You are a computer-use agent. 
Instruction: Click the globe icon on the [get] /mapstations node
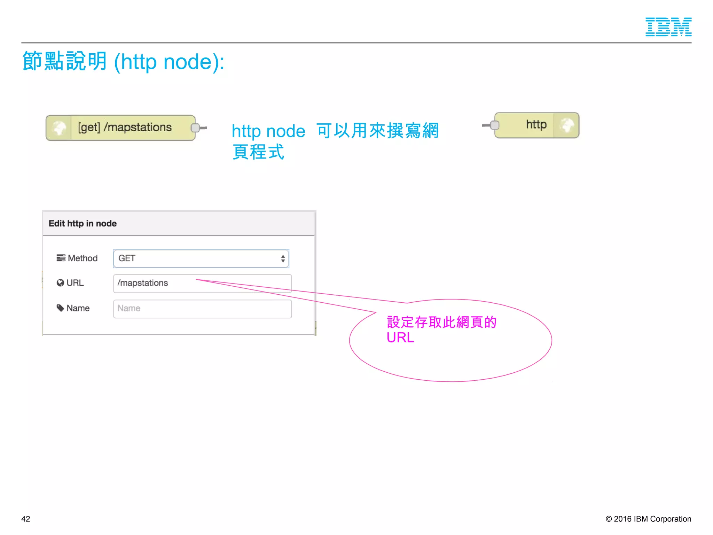(x=59, y=128)
